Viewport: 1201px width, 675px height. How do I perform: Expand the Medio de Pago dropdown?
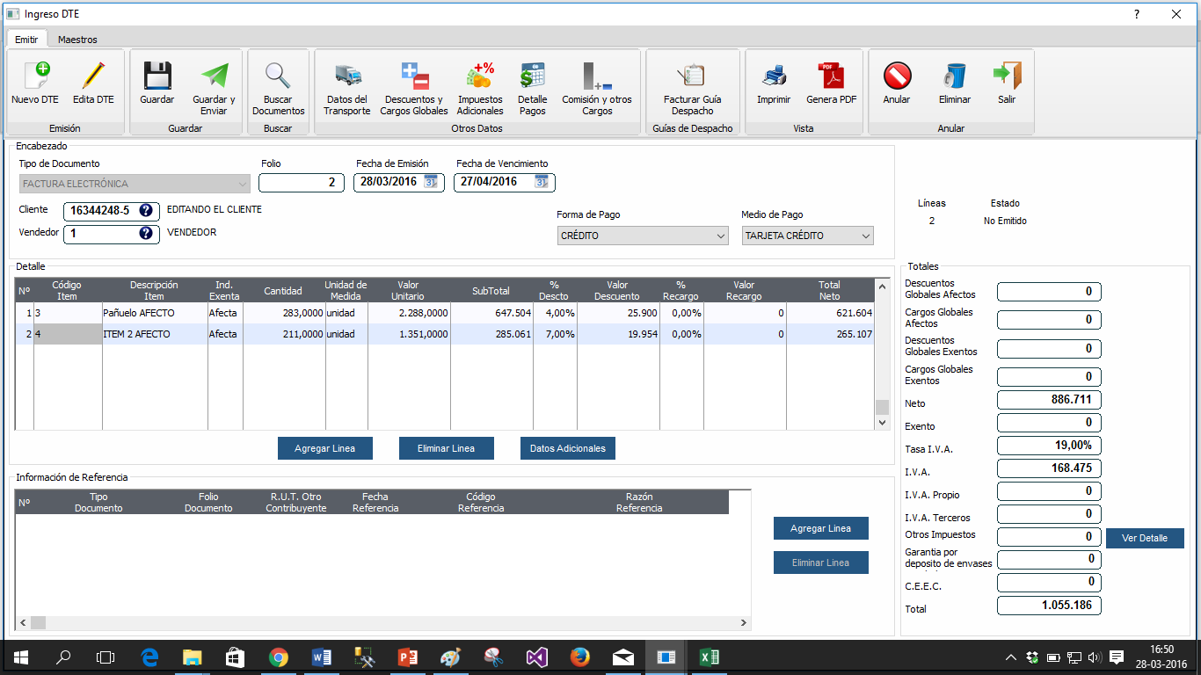tap(866, 236)
